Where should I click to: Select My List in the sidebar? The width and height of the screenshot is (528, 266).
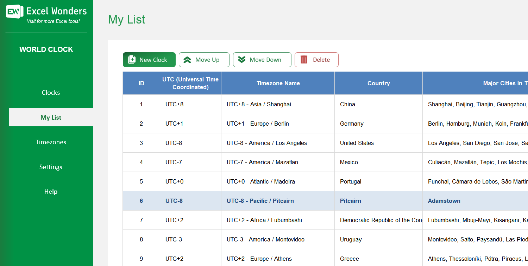51,117
